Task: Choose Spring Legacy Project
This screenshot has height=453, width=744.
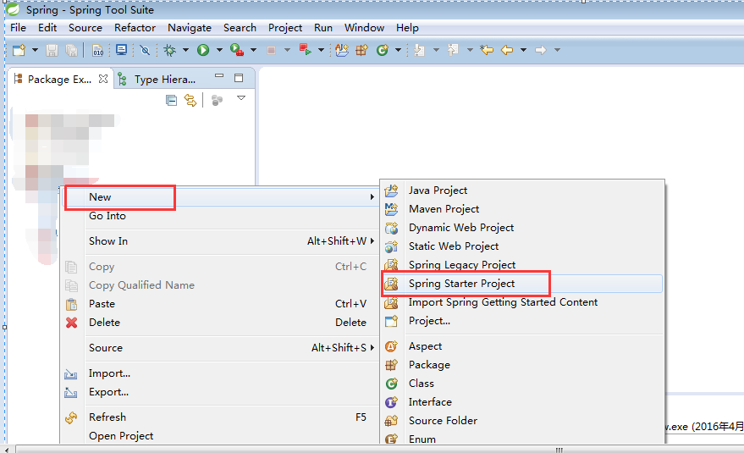Action: 521,264
